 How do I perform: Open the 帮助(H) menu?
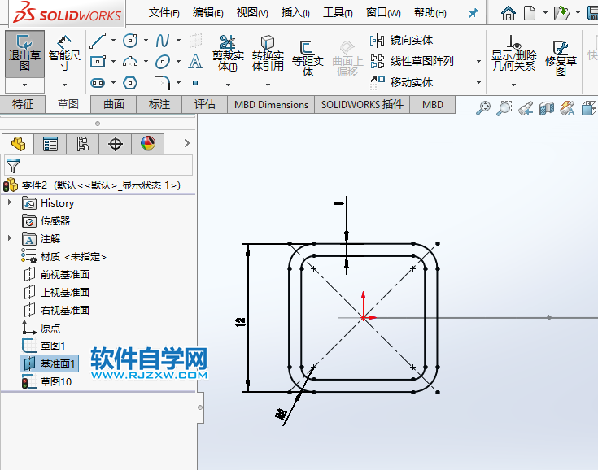tap(430, 13)
